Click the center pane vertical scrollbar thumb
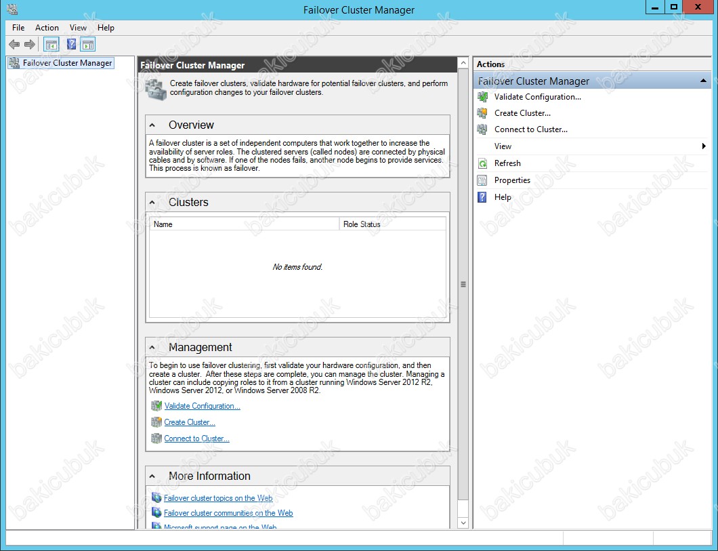The height and width of the screenshot is (551, 718). 463,284
